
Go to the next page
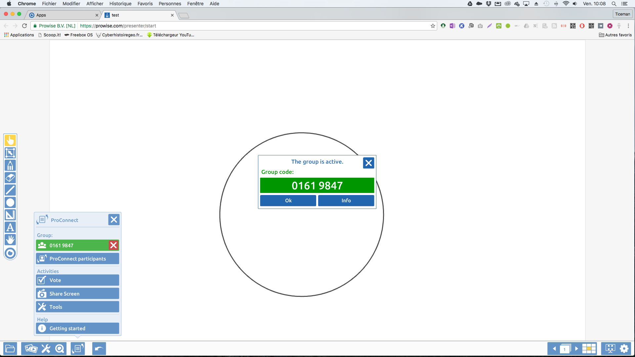coord(576,349)
